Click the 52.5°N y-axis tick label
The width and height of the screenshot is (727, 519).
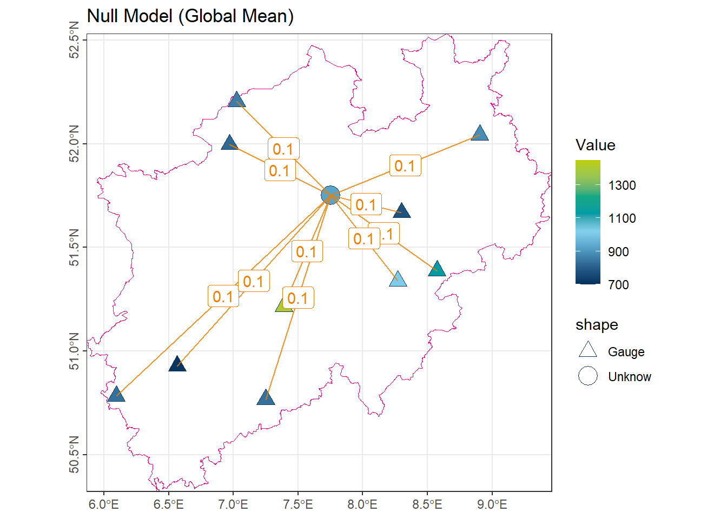point(74,40)
